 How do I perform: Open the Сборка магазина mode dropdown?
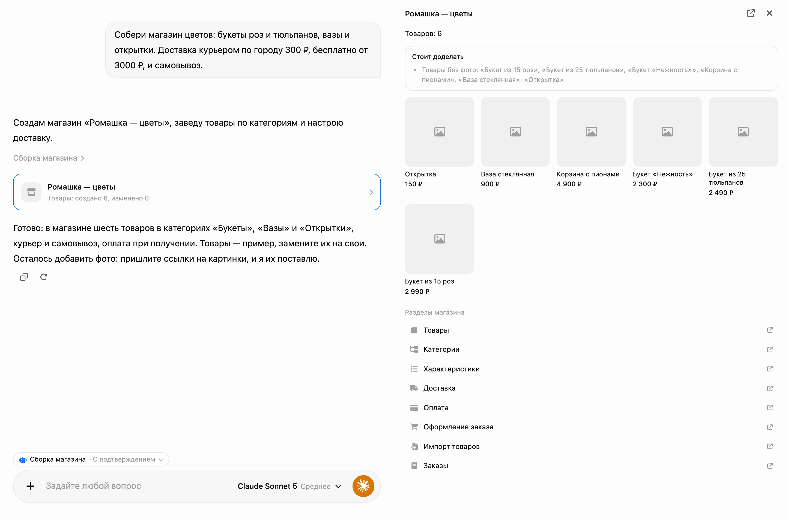(x=91, y=459)
